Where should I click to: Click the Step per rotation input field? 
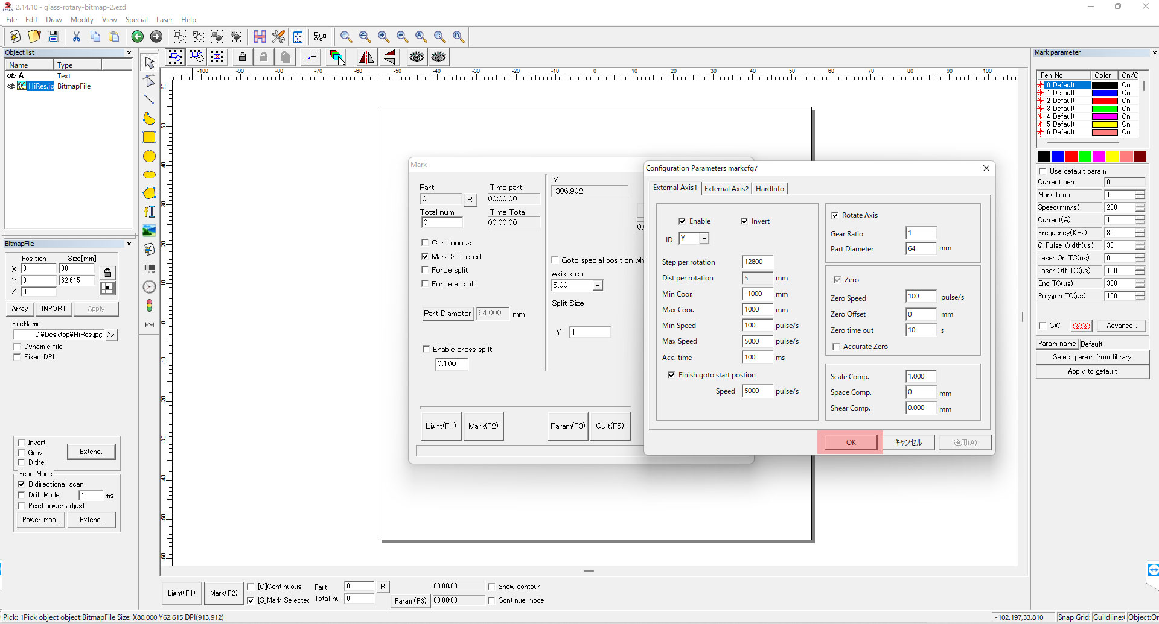point(757,262)
